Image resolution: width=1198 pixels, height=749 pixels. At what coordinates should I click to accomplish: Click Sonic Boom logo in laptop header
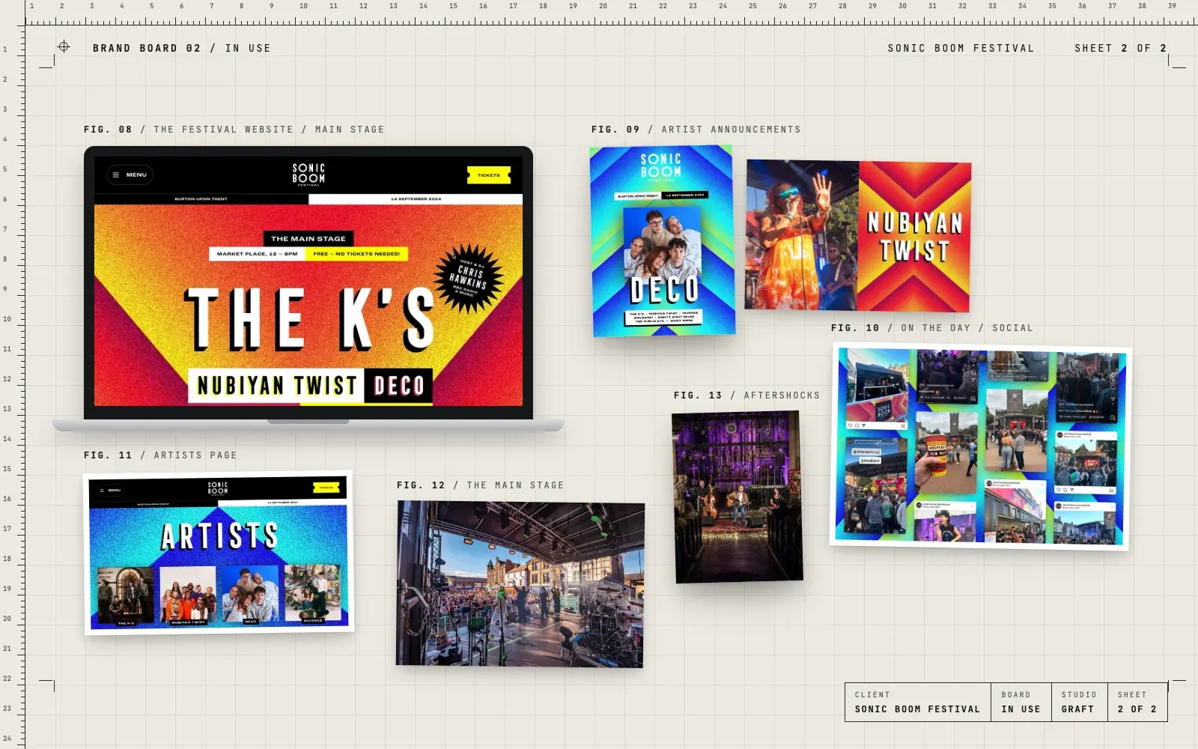pyautogui.click(x=308, y=174)
